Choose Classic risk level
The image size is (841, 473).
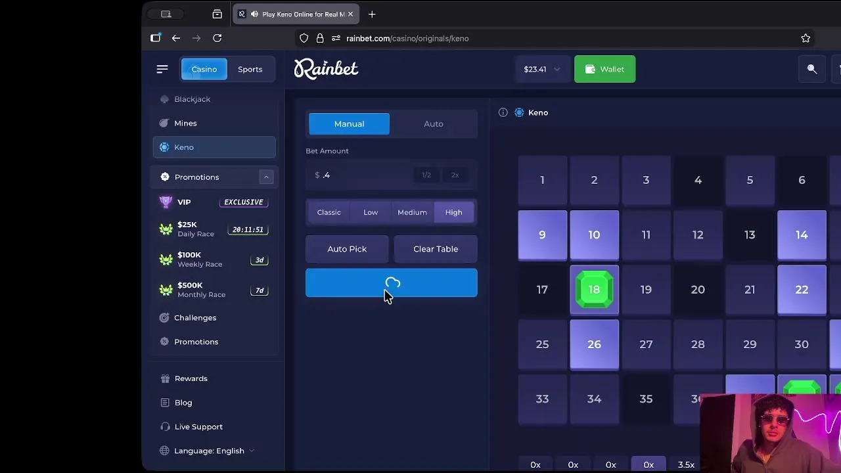pyautogui.click(x=329, y=212)
